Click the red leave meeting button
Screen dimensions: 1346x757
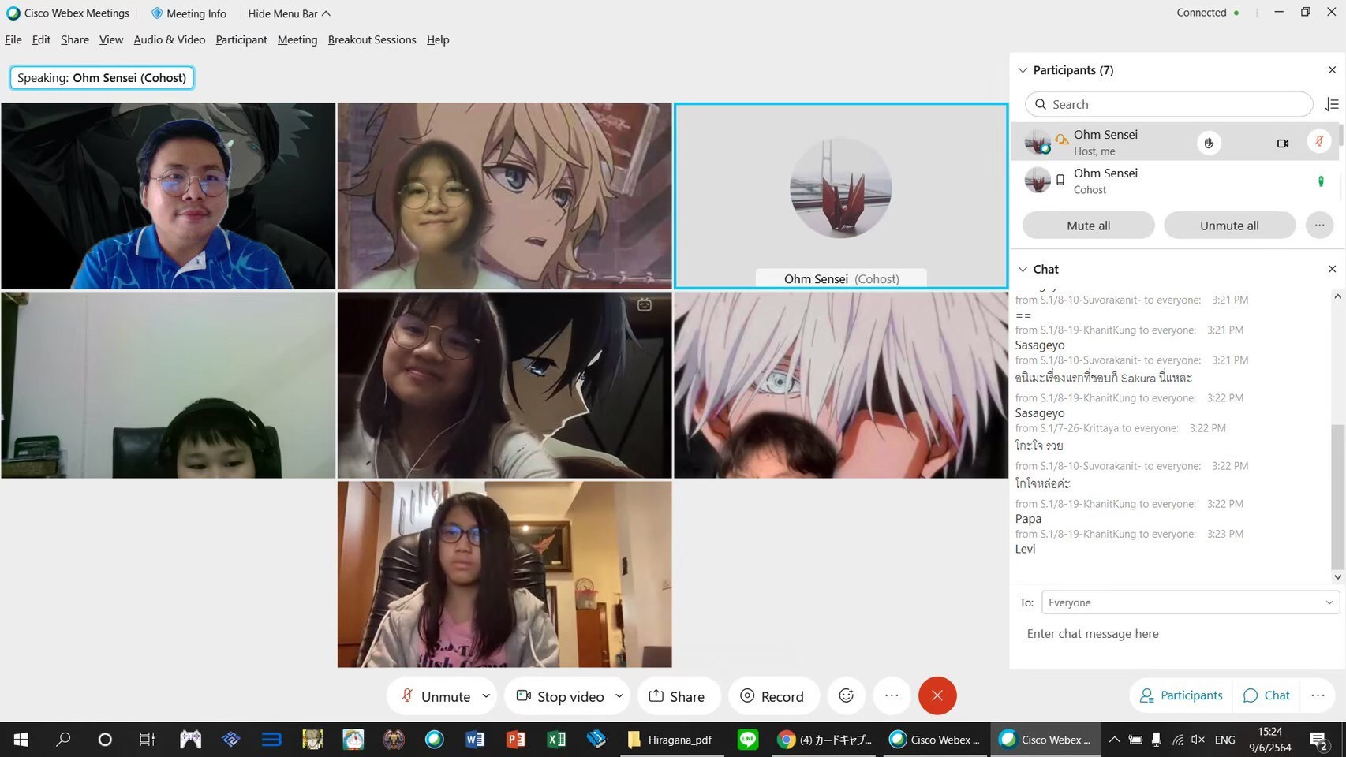[x=937, y=695]
